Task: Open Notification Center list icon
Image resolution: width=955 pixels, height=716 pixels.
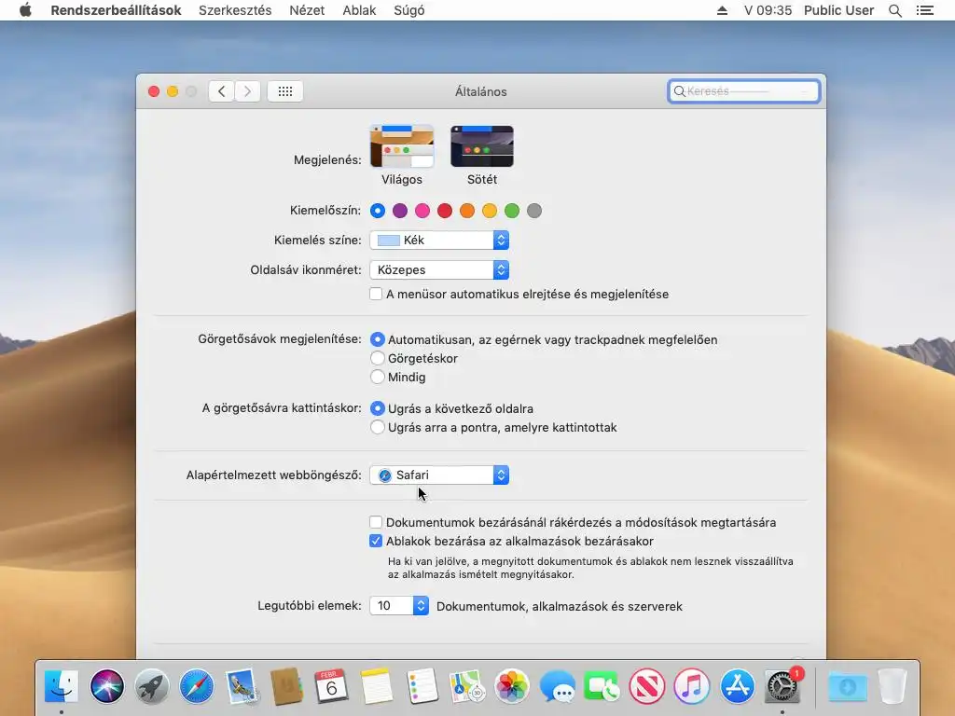Action: pyautogui.click(x=924, y=10)
